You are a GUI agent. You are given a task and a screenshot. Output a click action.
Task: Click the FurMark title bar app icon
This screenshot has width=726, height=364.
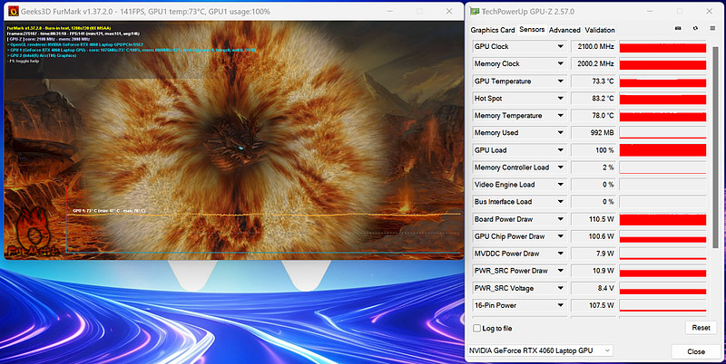tap(14, 12)
